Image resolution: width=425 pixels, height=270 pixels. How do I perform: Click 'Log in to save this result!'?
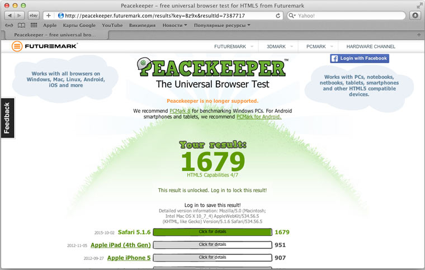pos(212,205)
